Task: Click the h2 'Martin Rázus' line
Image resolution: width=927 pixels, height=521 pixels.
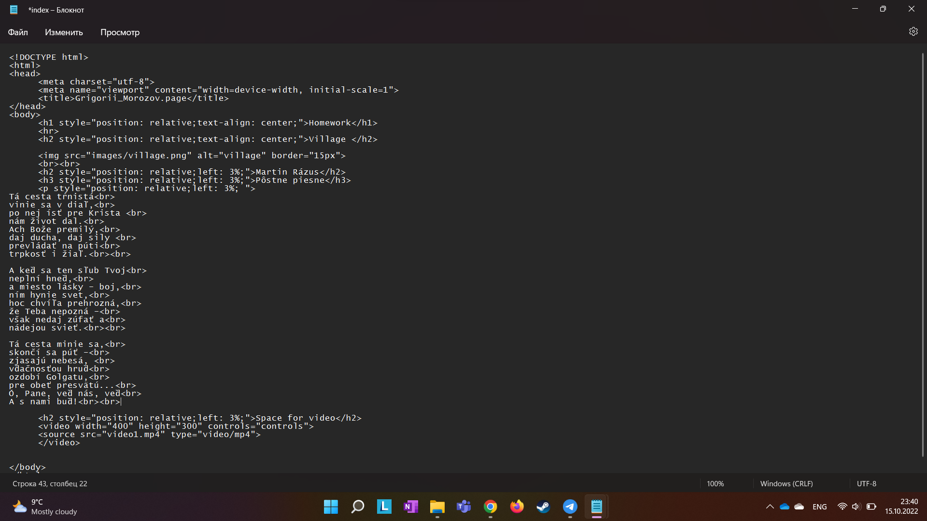Action: click(x=192, y=172)
